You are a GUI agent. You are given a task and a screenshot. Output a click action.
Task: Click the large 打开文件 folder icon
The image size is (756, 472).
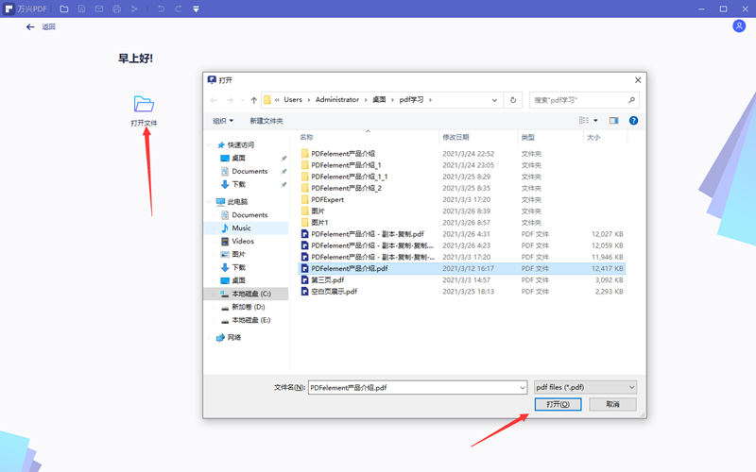click(144, 104)
